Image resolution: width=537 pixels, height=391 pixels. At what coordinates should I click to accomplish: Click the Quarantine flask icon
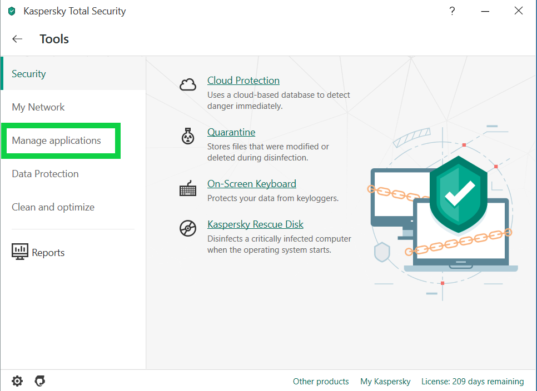point(188,136)
